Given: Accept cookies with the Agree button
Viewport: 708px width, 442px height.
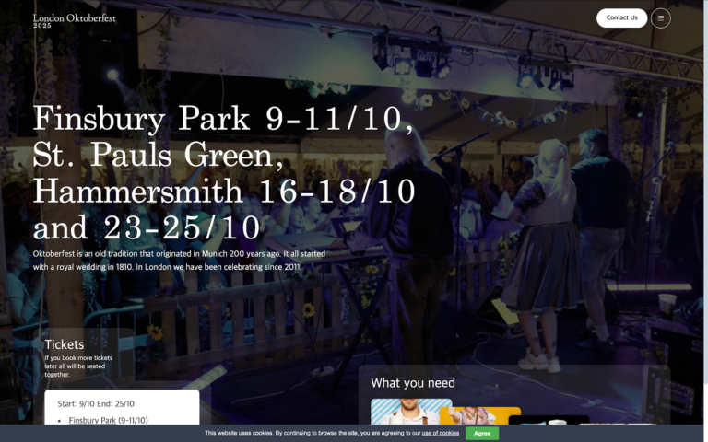Looking at the screenshot, I should tap(481, 433).
